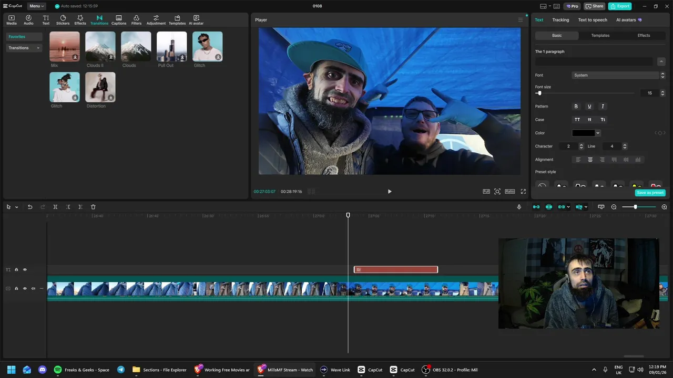
Task: Set case to all lowercase tt
Action: (x=589, y=120)
